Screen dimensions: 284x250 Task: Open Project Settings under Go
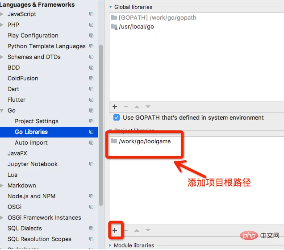pyautogui.click(x=37, y=121)
